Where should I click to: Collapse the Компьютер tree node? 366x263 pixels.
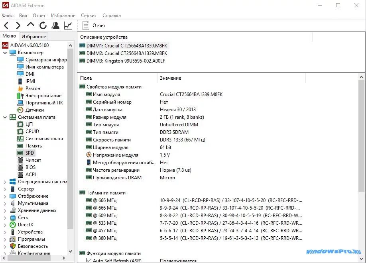click(x=5, y=53)
